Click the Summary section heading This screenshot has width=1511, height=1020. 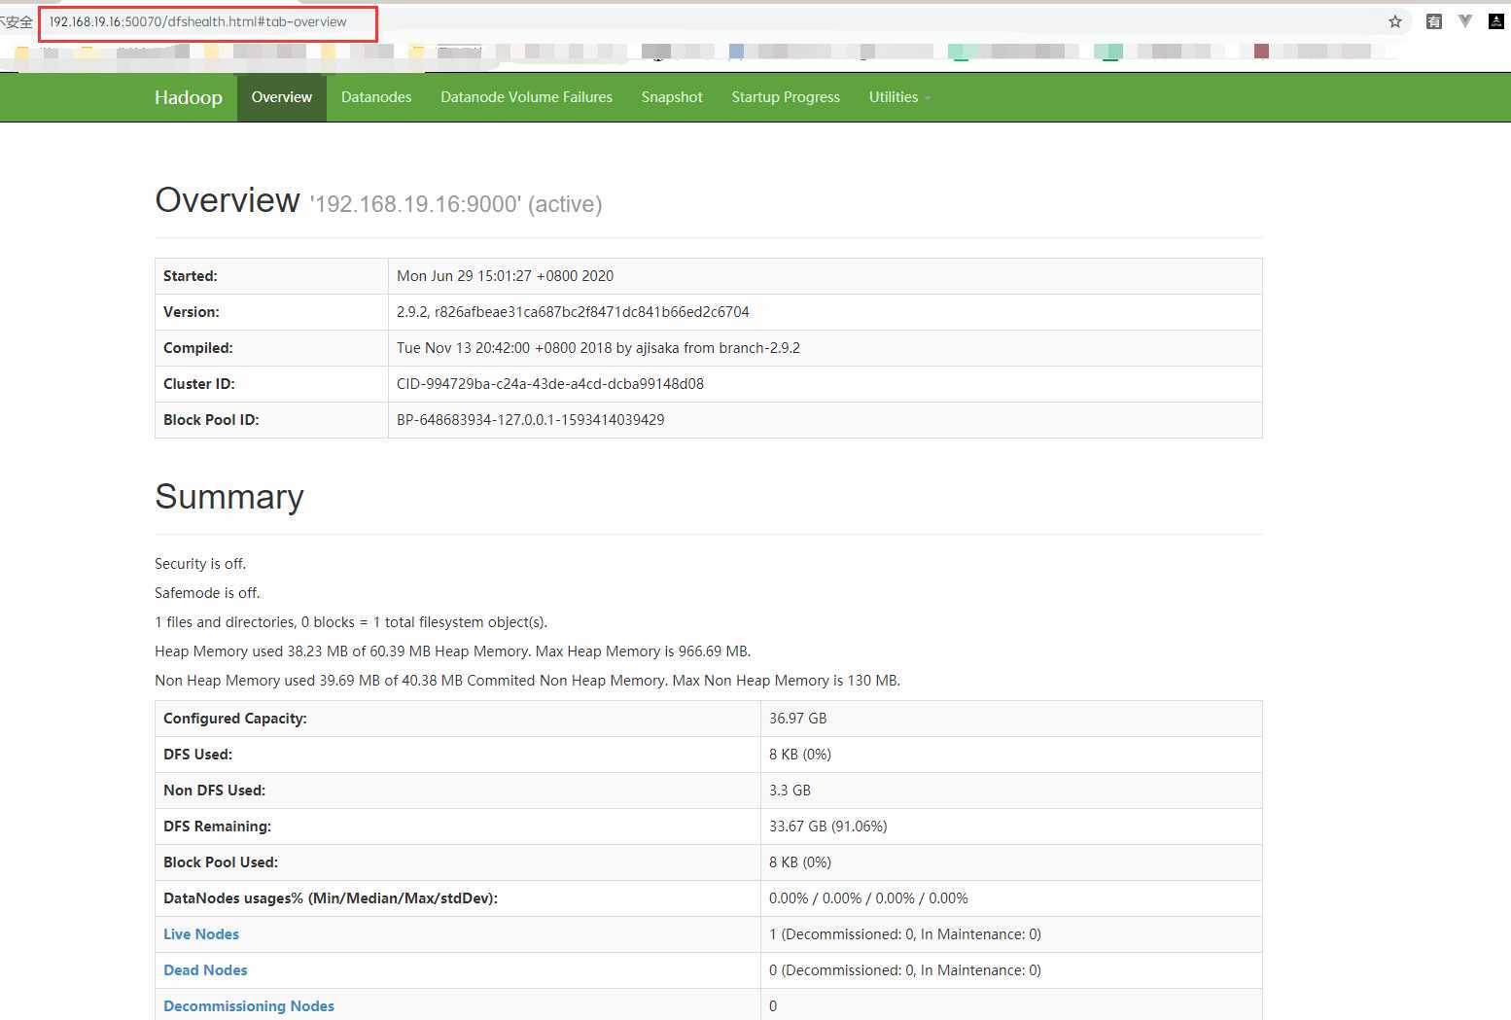click(229, 497)
